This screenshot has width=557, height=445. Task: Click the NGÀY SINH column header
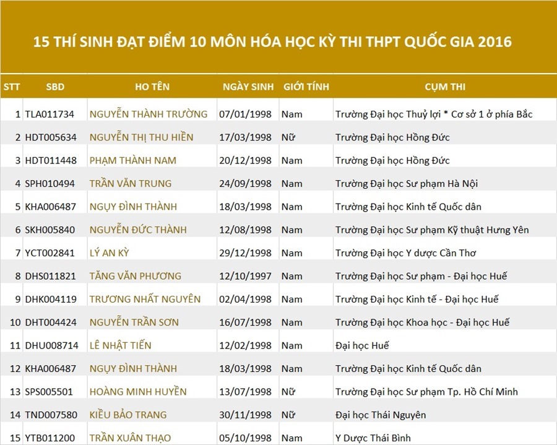248,87
